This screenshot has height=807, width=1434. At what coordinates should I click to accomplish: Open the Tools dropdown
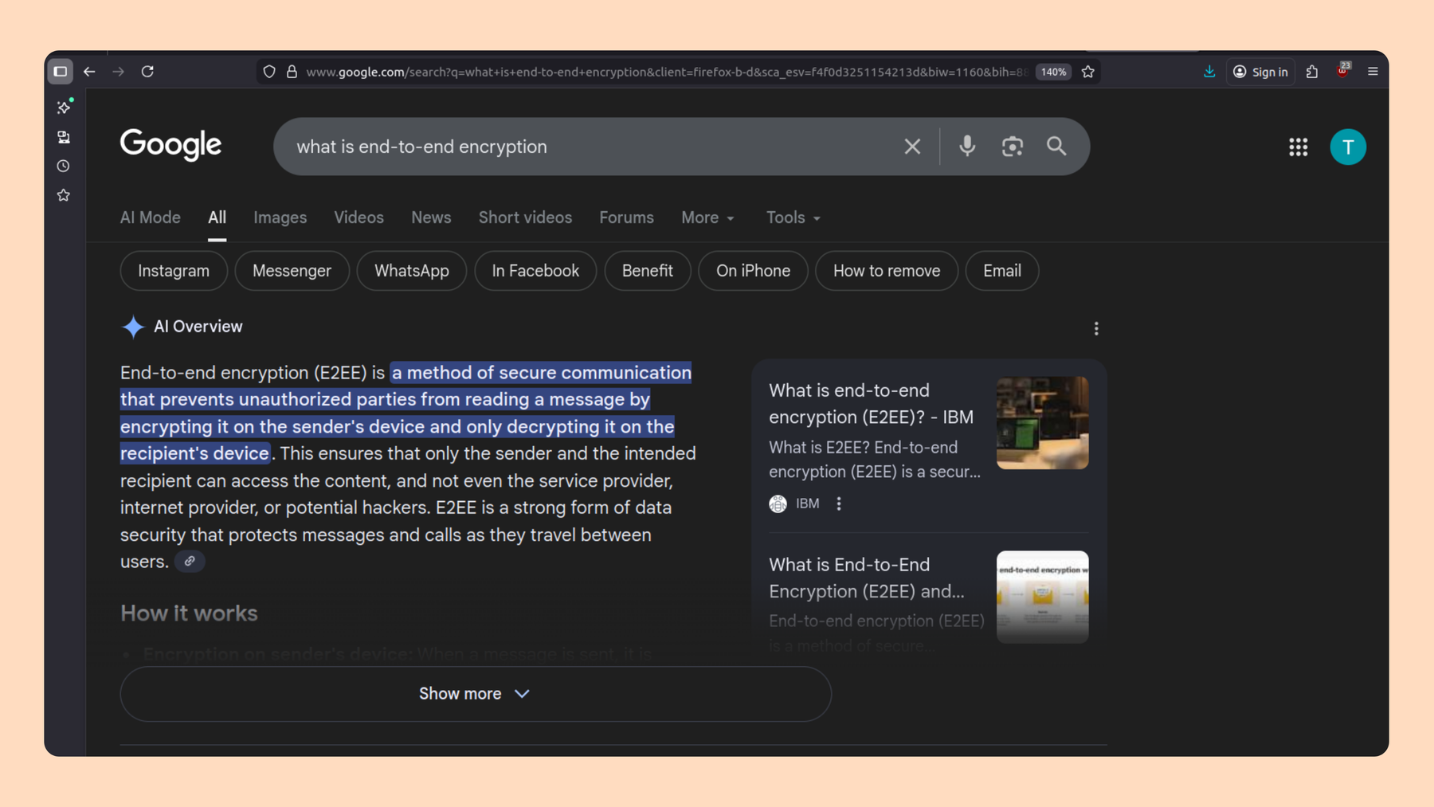pyautogui.click(x=793, y=217)
